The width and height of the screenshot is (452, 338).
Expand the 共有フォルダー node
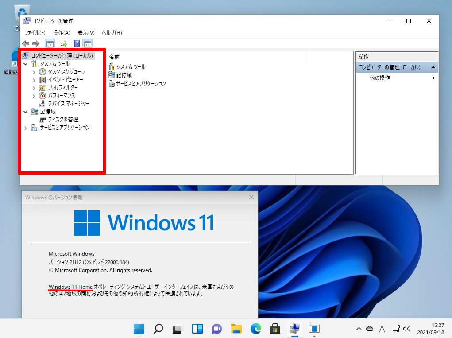pos(34,88)
